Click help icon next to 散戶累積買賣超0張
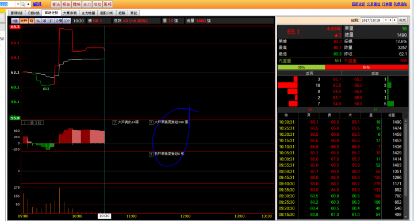The height and width of the screenshot is (221, 414). (151, 154)
